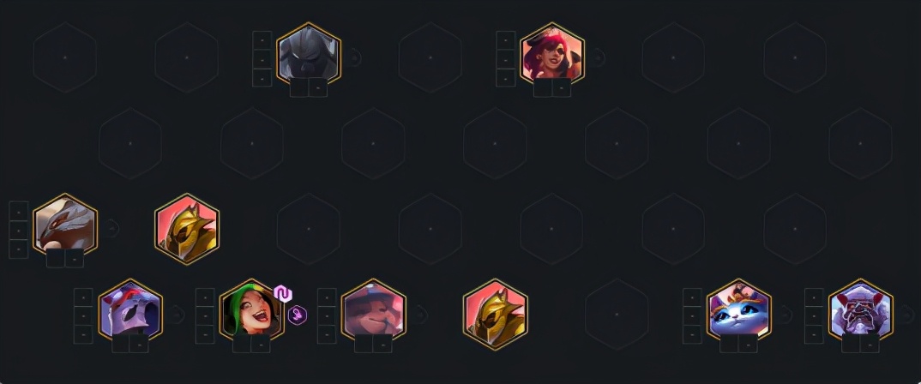The width and height of the screenshot is (921, 384).
Task: Click the green-haired laughing champion portrait
Action: tap(251, 309)
